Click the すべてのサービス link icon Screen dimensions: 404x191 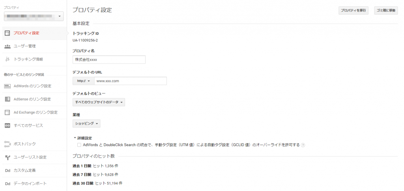tap(7, 125)
